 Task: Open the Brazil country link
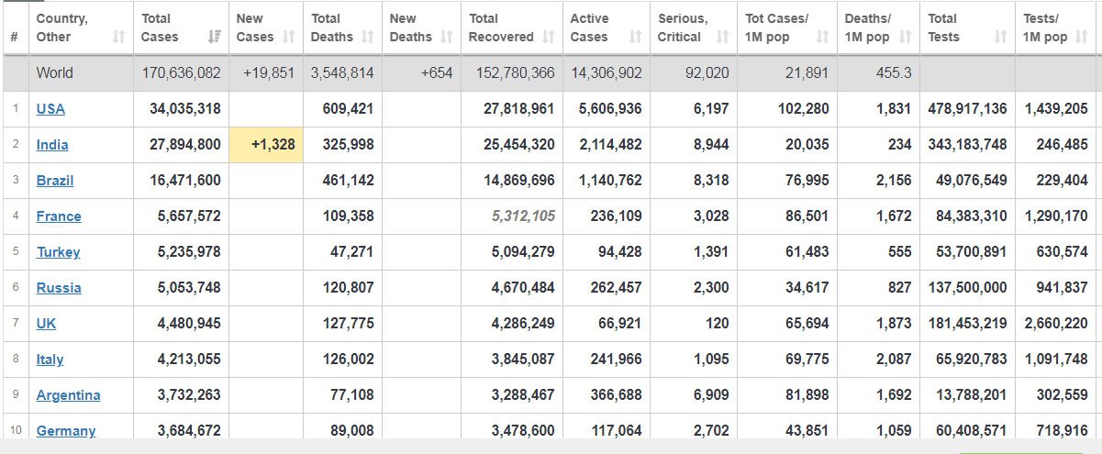[x=55, y=180]
